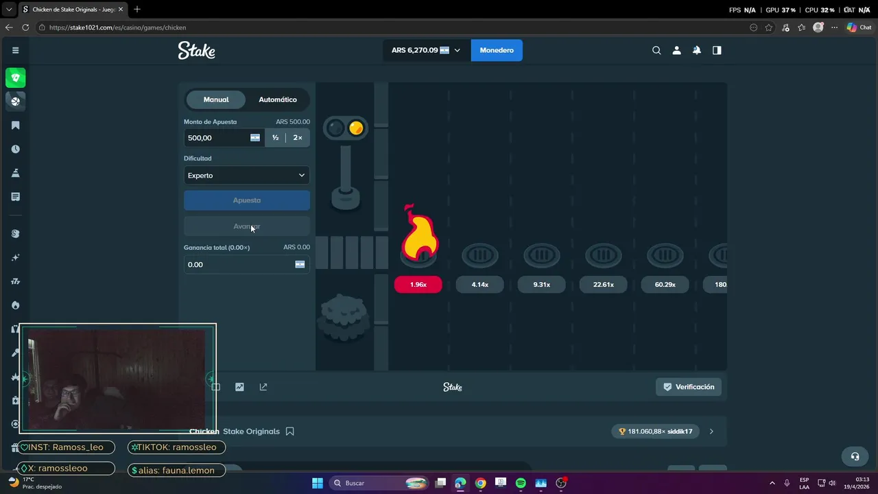The width and height of the screenshot is (878, 494).
Task: Select the Chicken de Stake Originals tab
Action: point(73,10)
